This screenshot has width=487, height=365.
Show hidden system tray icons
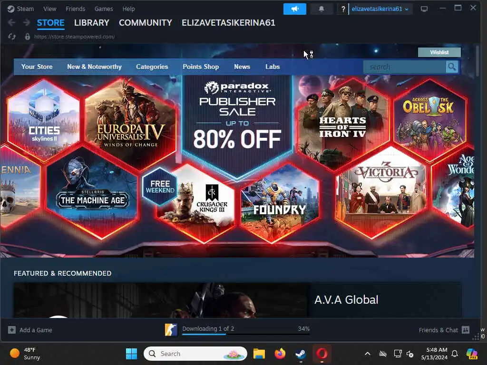368,354
